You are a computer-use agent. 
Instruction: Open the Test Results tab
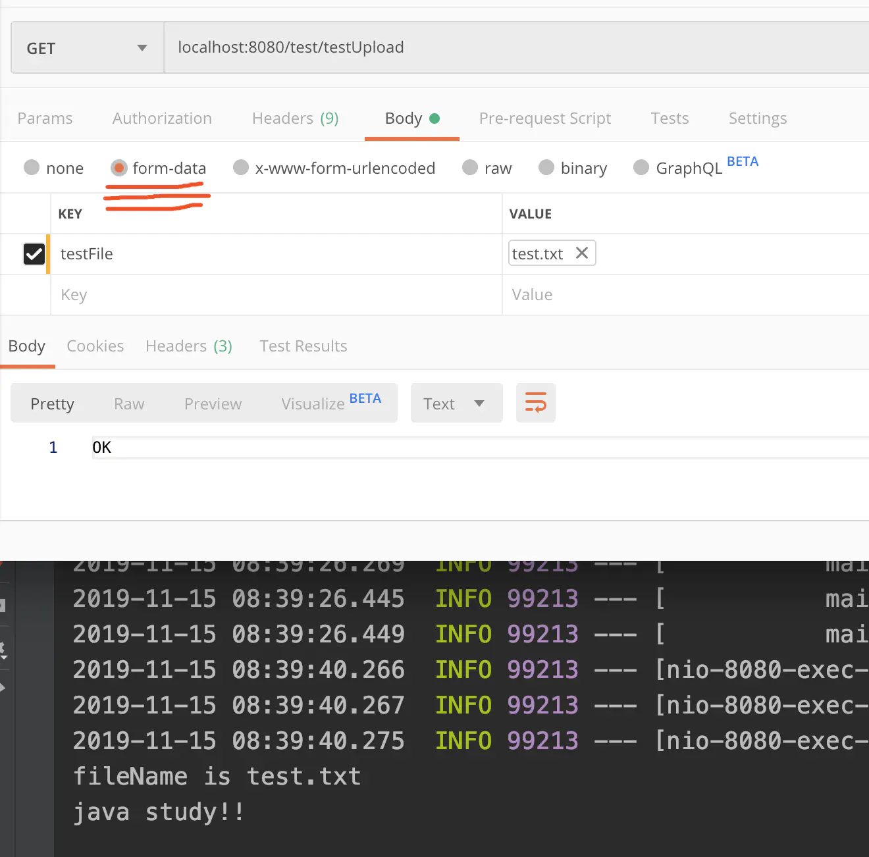click(303, 346)
